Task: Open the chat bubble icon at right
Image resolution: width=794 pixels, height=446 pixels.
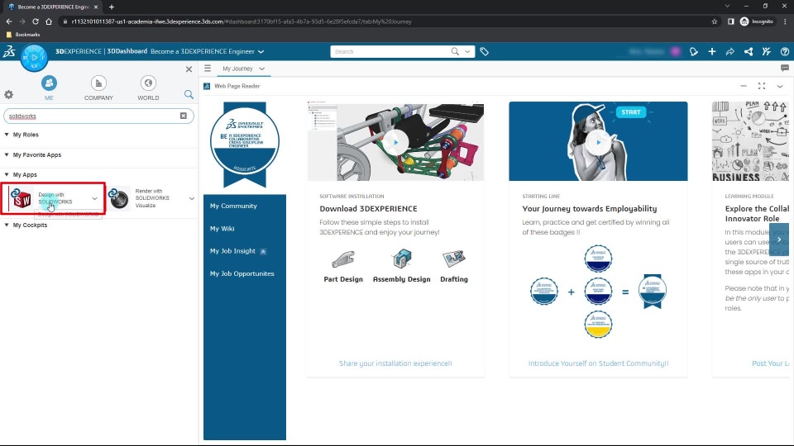Action: tap(784, 69)
